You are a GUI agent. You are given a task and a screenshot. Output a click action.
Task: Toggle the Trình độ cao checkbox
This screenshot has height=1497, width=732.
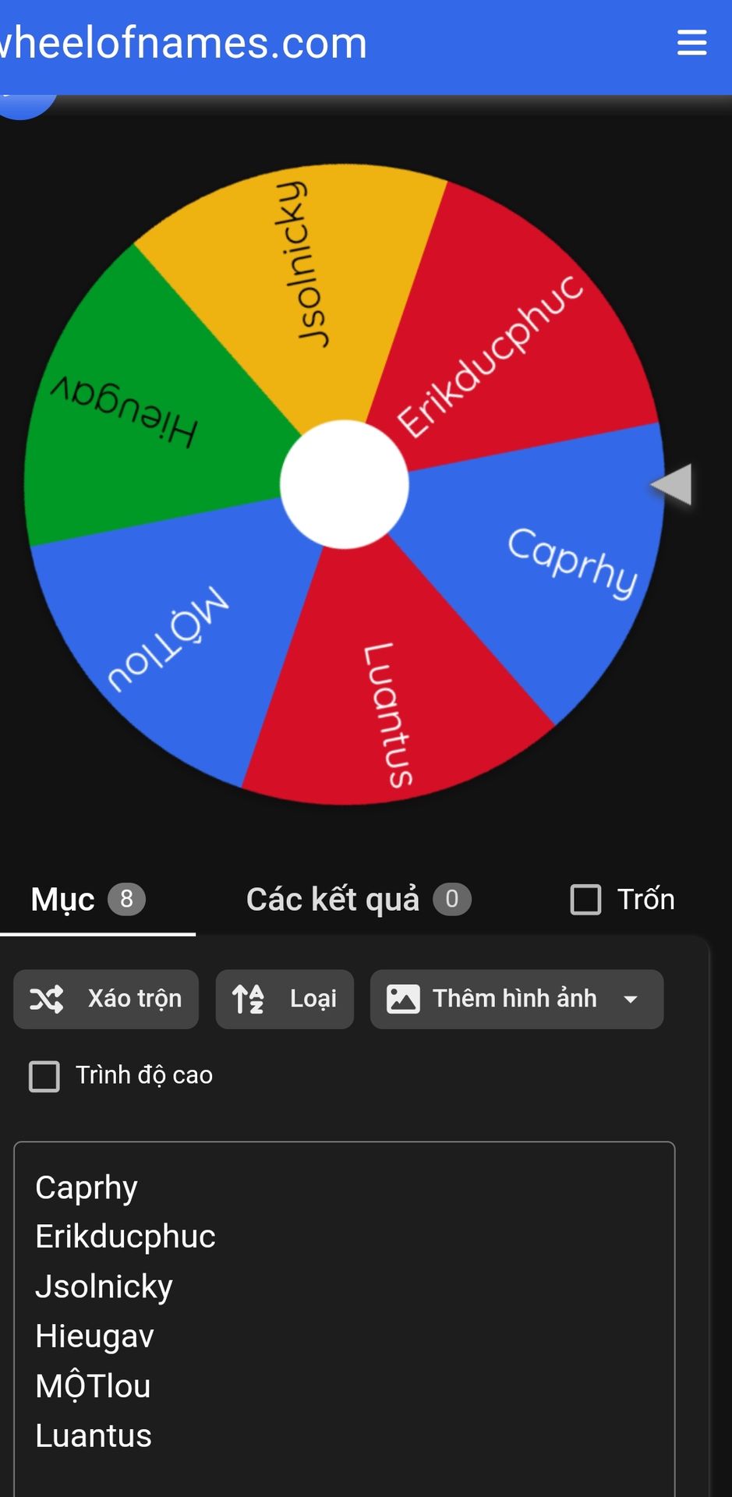point(44,1076)
